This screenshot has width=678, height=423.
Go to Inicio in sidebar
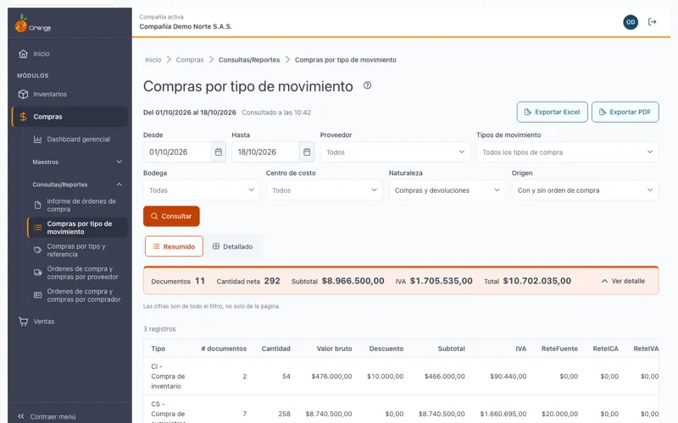pos(69,54)
